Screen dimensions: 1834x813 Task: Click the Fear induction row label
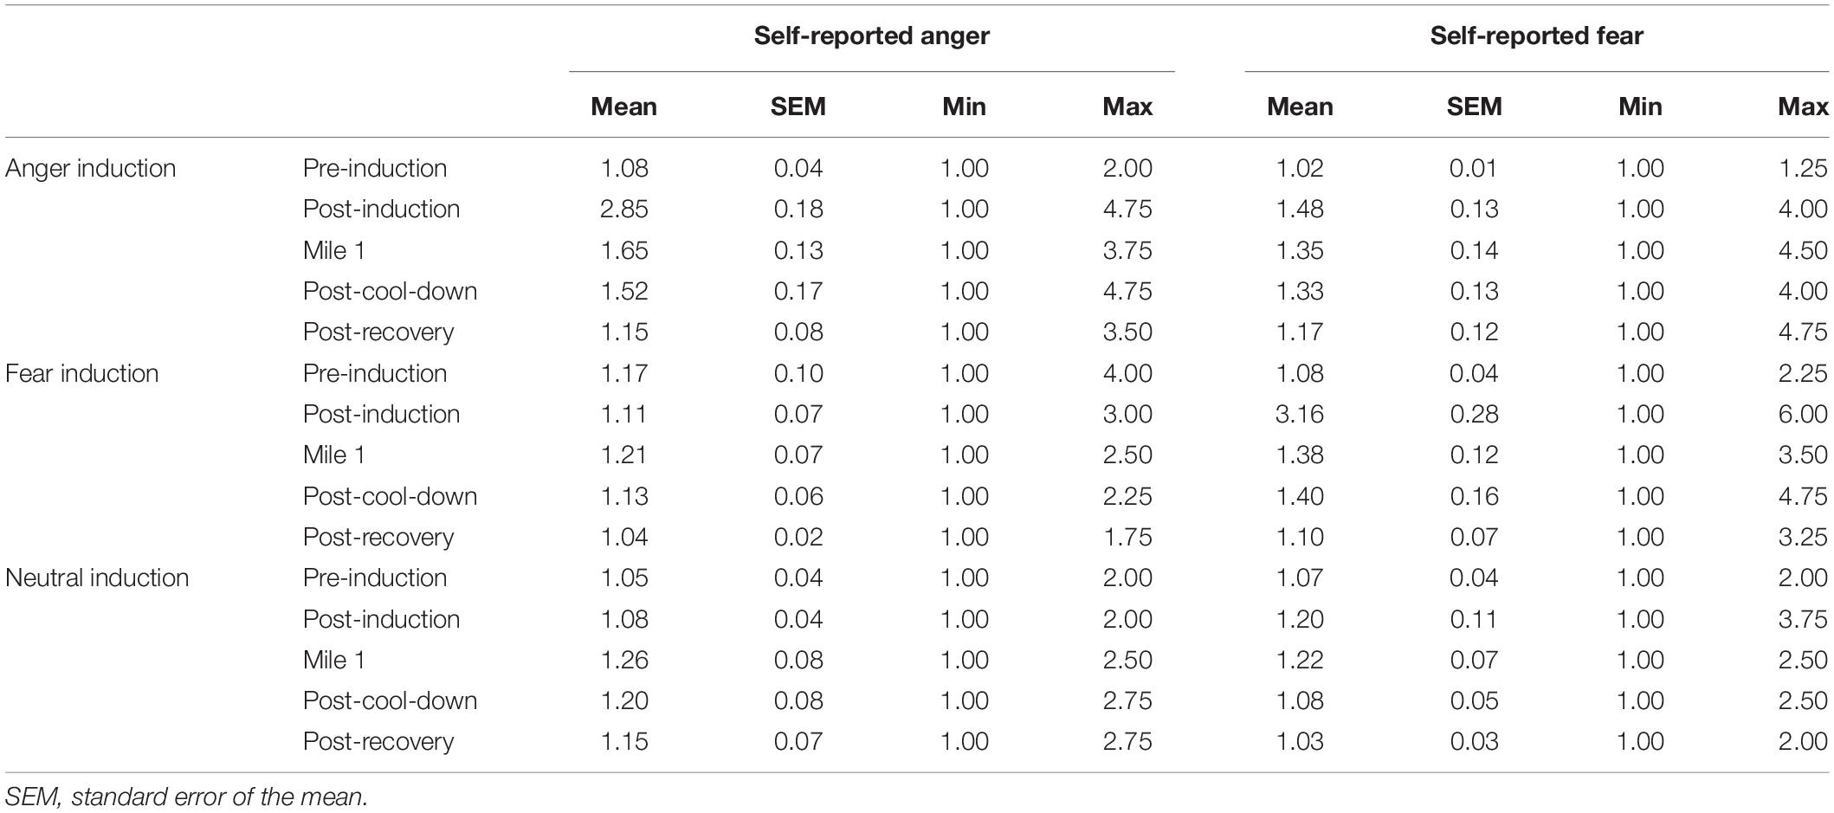[82, 373]
